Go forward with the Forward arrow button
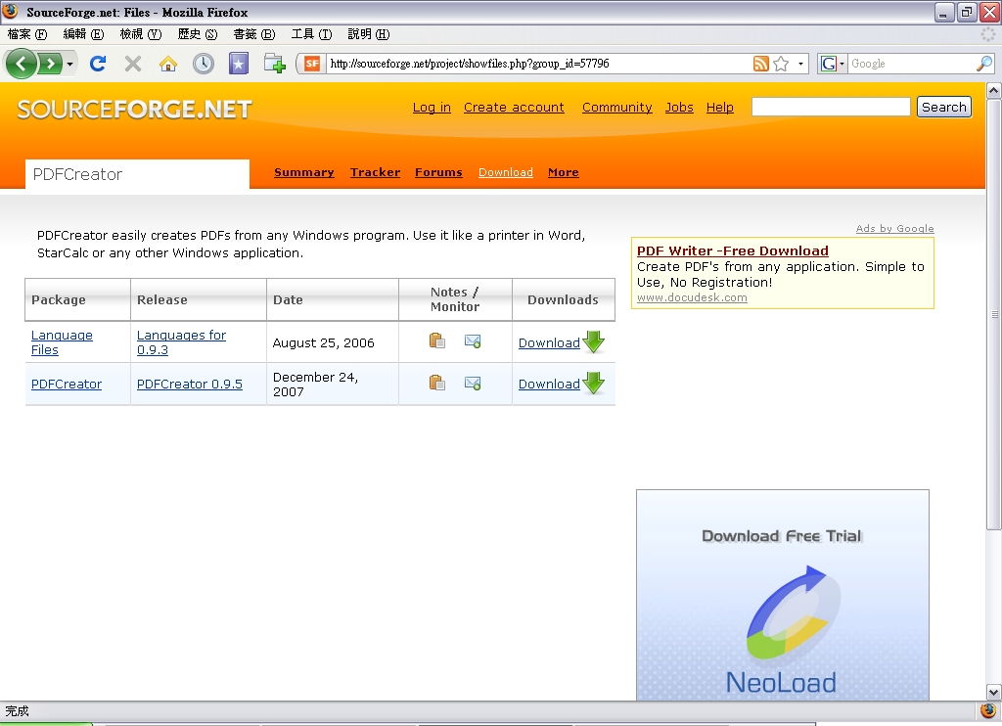 coord(50,64)
